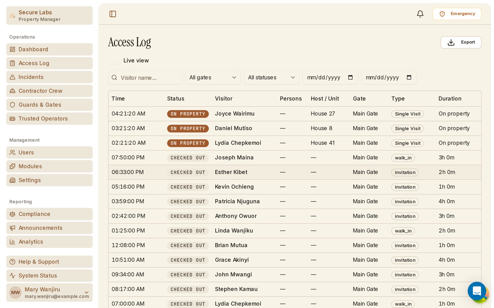Toggle the sidebar panel icon
Screen dimensions: 494x308
[113, 14]
